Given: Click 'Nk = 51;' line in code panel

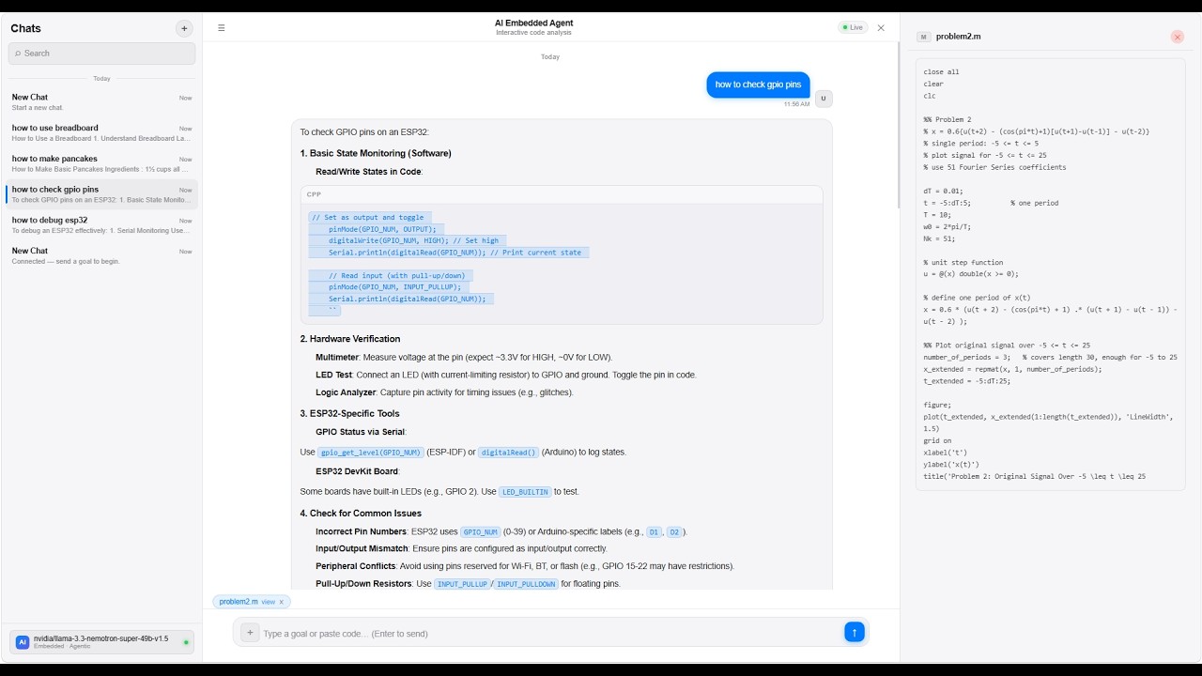Looking at the screenshot, I should coord(940,238).
